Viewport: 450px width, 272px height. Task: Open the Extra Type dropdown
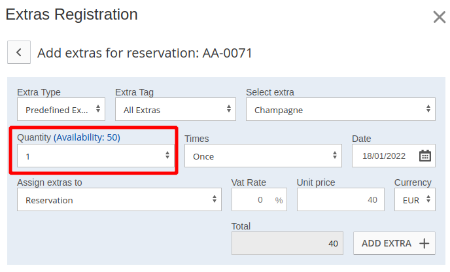(x=61, y=110)
